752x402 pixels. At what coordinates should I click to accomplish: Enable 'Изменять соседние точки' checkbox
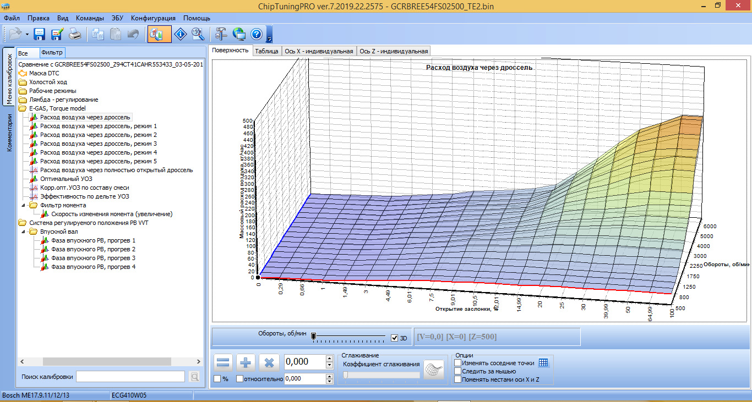point(457,363)
